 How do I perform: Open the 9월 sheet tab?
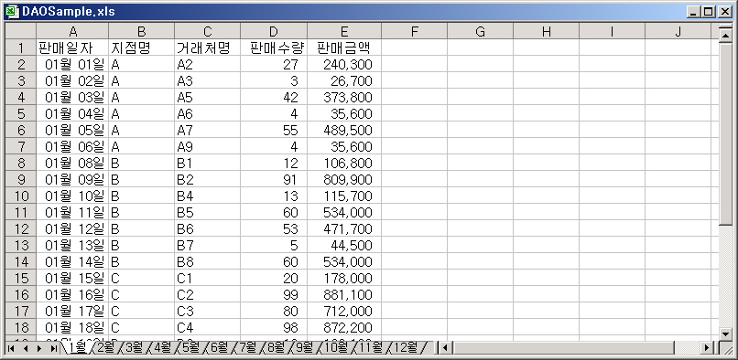pyautogui.click(x=304, y=347)
